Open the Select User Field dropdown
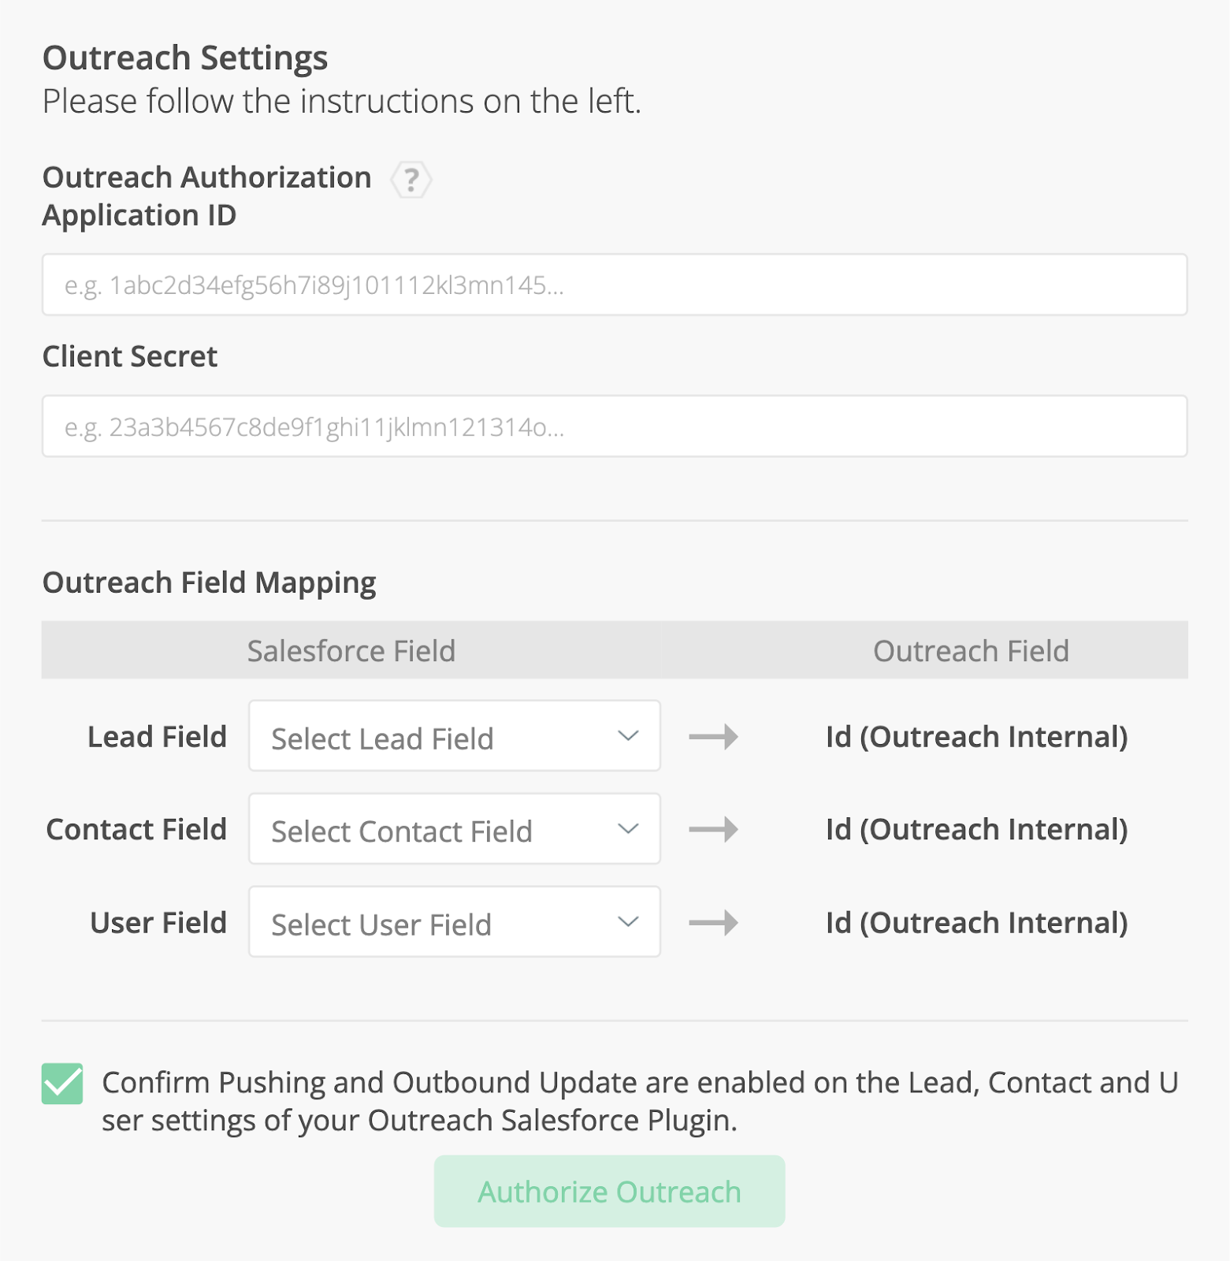 coord(454,922)
